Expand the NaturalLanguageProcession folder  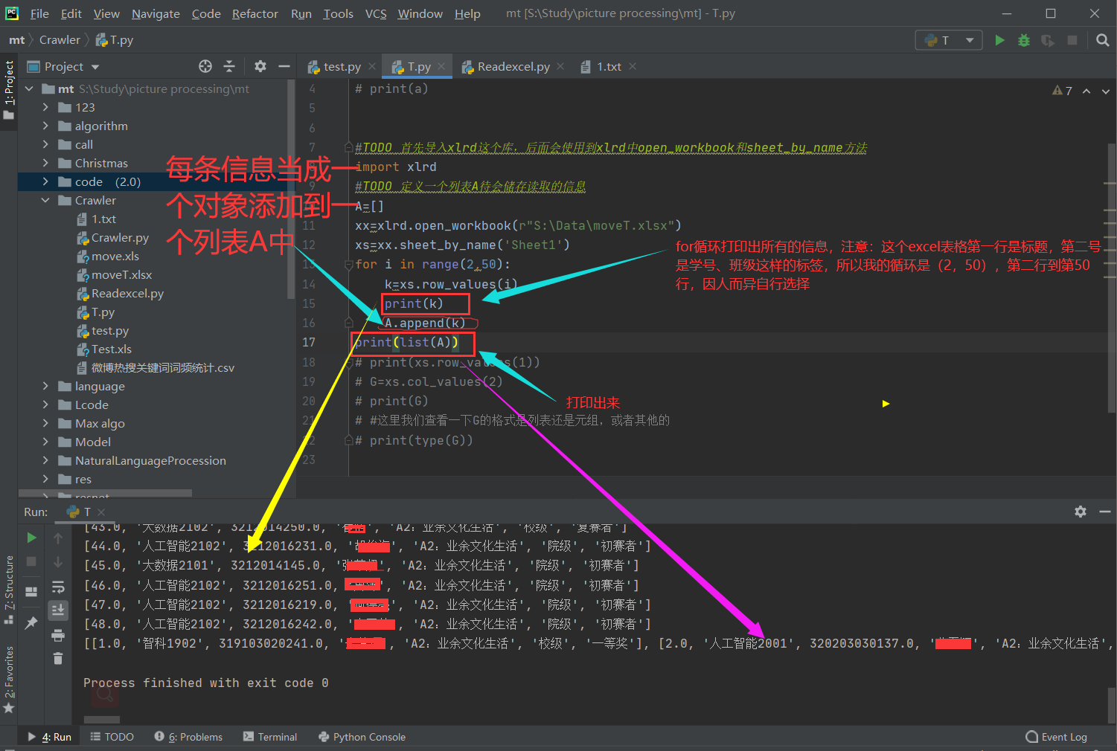(x=45, y=460)
